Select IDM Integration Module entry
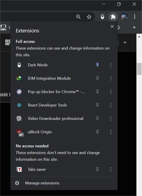Viewport: 142px width, 196px height. pos(49,78)
